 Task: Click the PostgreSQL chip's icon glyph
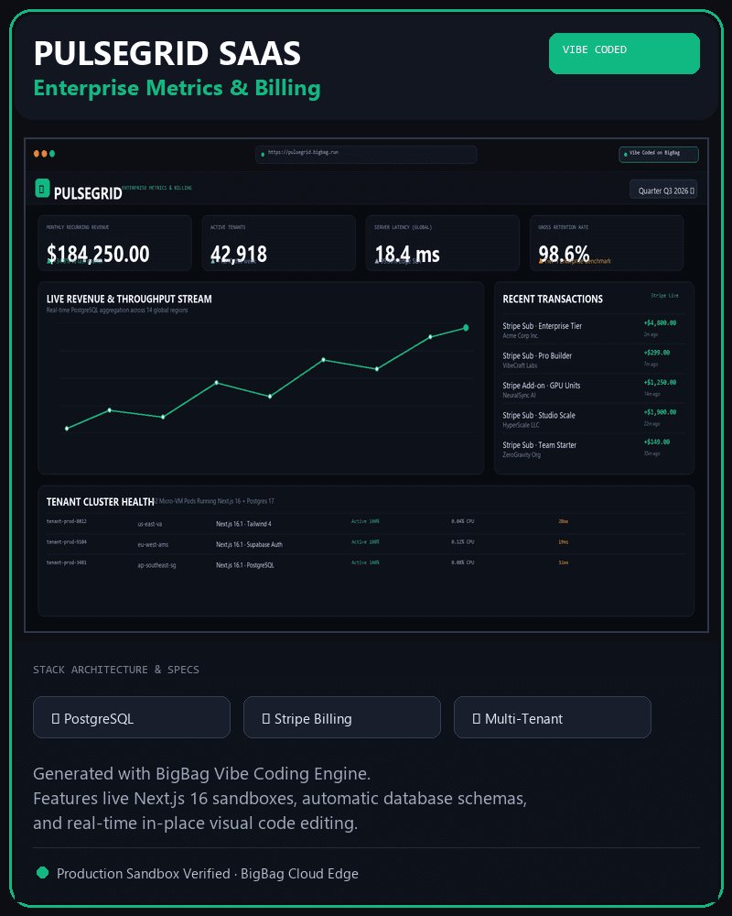point(56,718)
